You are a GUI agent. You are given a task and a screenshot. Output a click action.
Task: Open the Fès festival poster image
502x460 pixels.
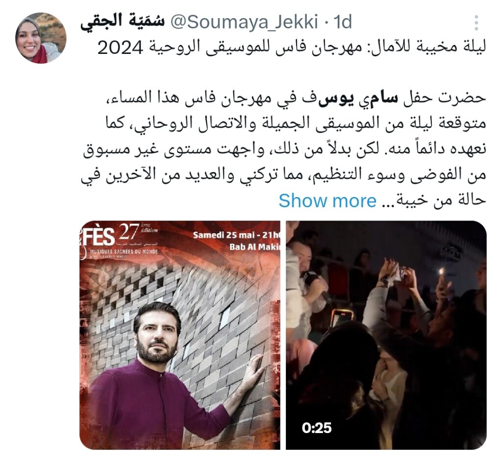[180, 335]
